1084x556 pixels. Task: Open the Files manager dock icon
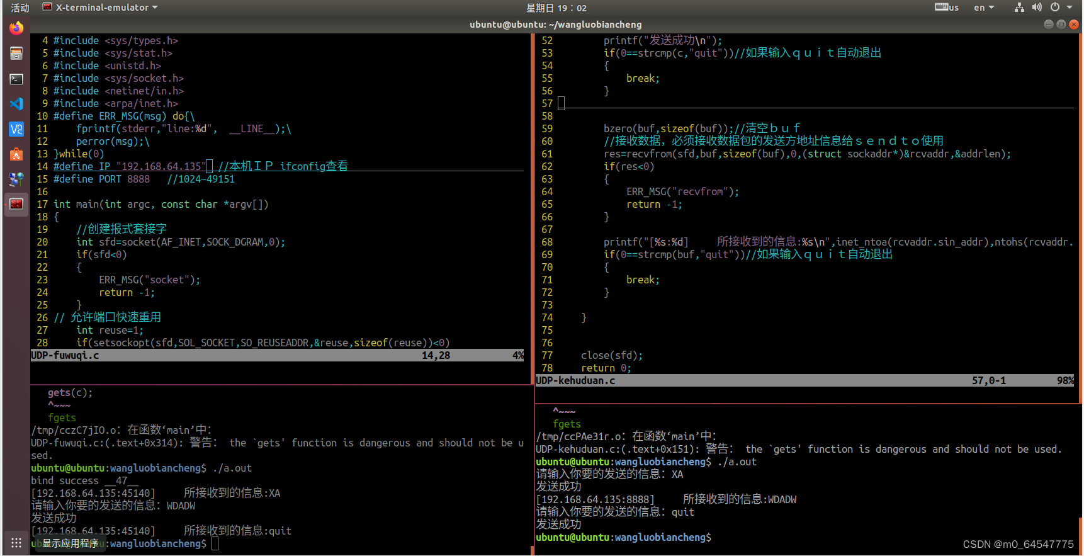pos(16,54)
